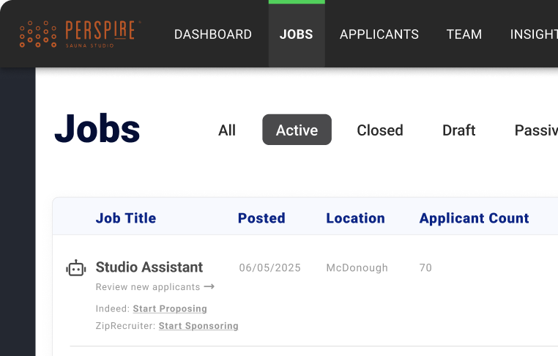Navigate to the Team page
Viewport: 558px width, 356px height.
[464, 34]
